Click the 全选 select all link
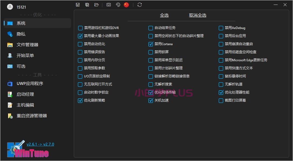The width and height of the screenshot is (293, 161). pos(164,15)
